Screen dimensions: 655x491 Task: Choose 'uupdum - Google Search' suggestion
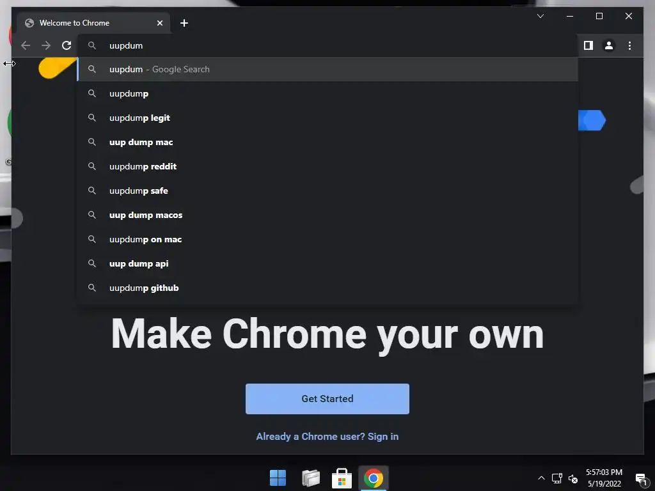pos(327,69)
